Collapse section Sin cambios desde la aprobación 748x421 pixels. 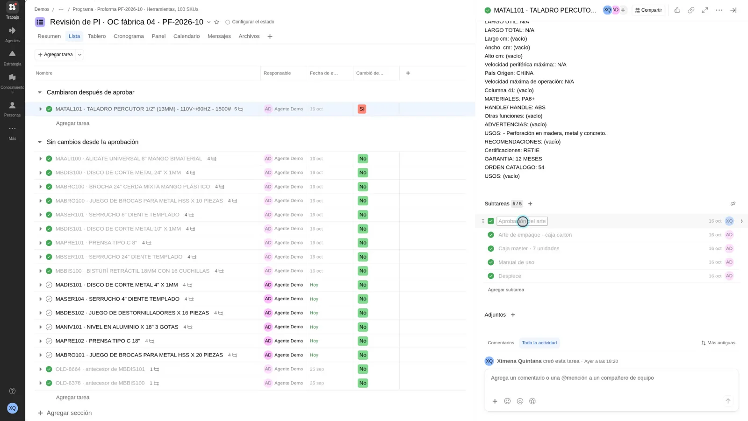click(x=40, y=142)
